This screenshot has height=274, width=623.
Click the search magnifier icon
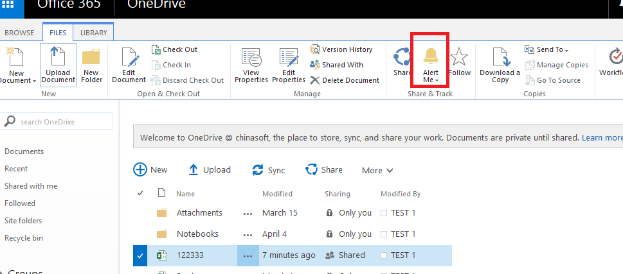pos(10,121)
